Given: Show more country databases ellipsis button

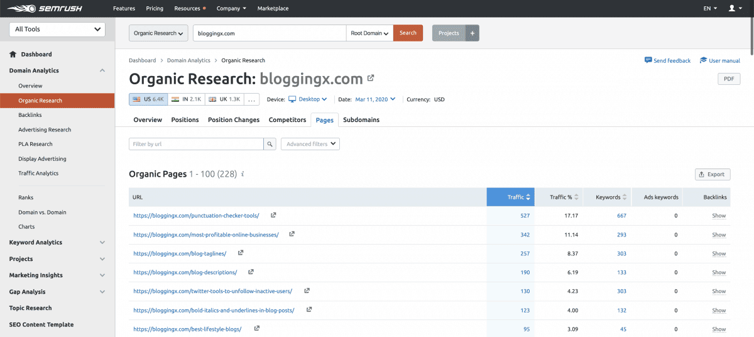Looking at the screenshot, I should (251, 99).
